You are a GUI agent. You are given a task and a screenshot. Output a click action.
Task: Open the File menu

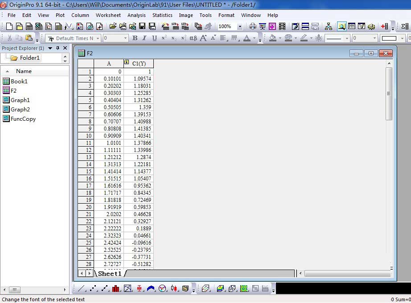coord(12,15)
